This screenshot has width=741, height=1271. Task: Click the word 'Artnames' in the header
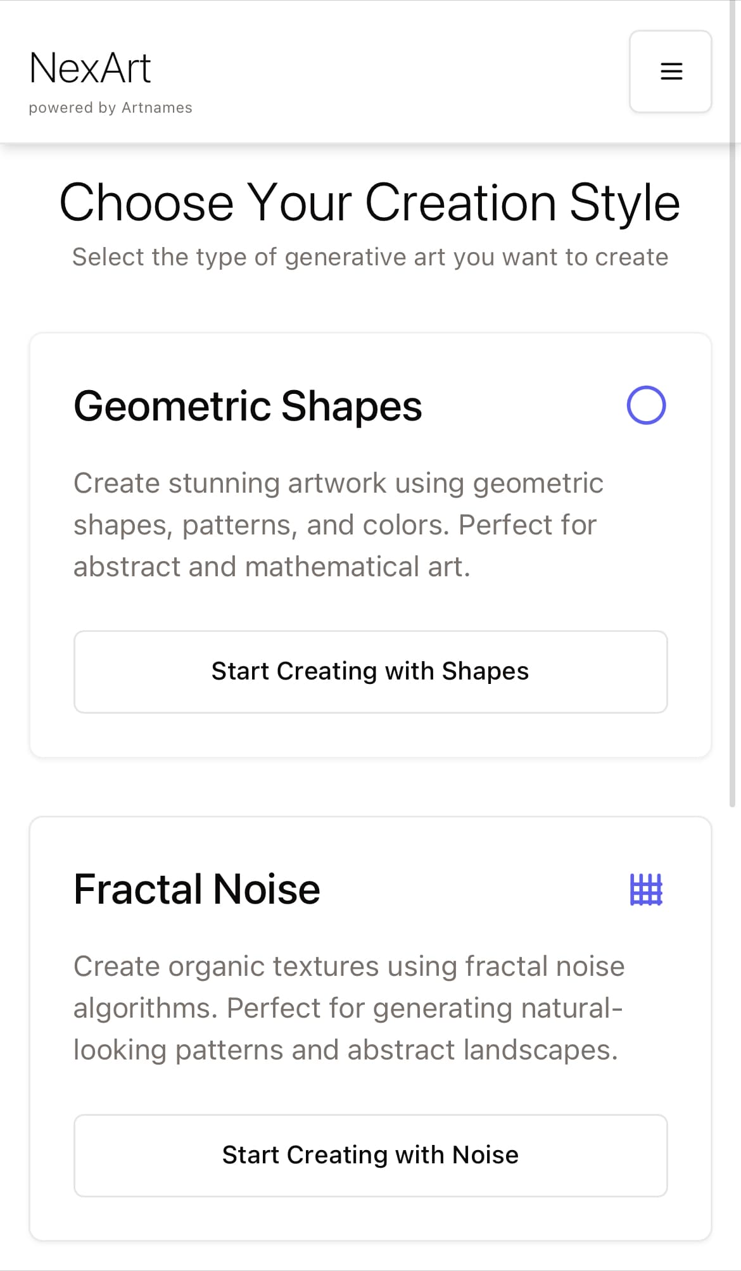157,108
